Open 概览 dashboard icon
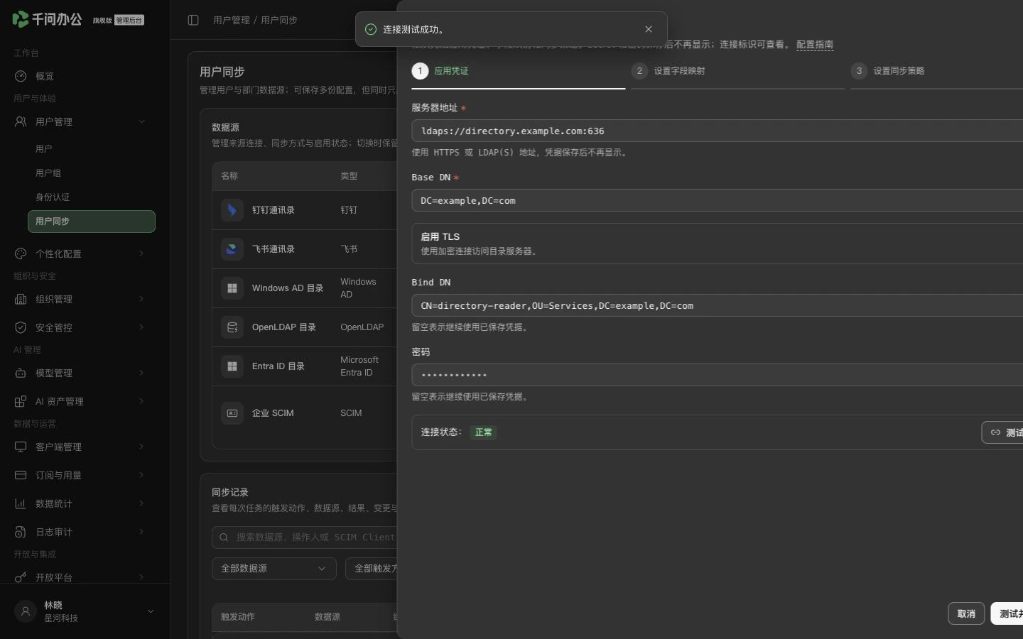1023x639 pixels. (x=21, y=76)
